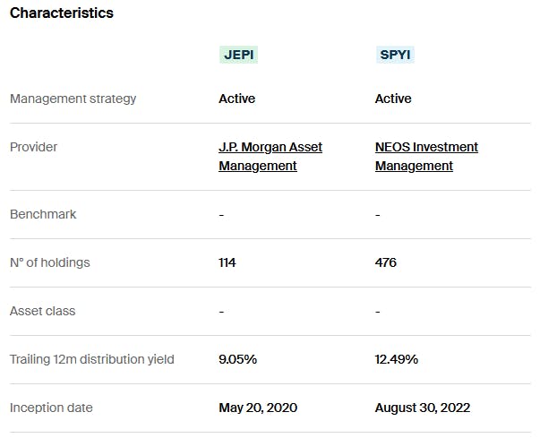Click the 476 holdings value

coord(386,262)
